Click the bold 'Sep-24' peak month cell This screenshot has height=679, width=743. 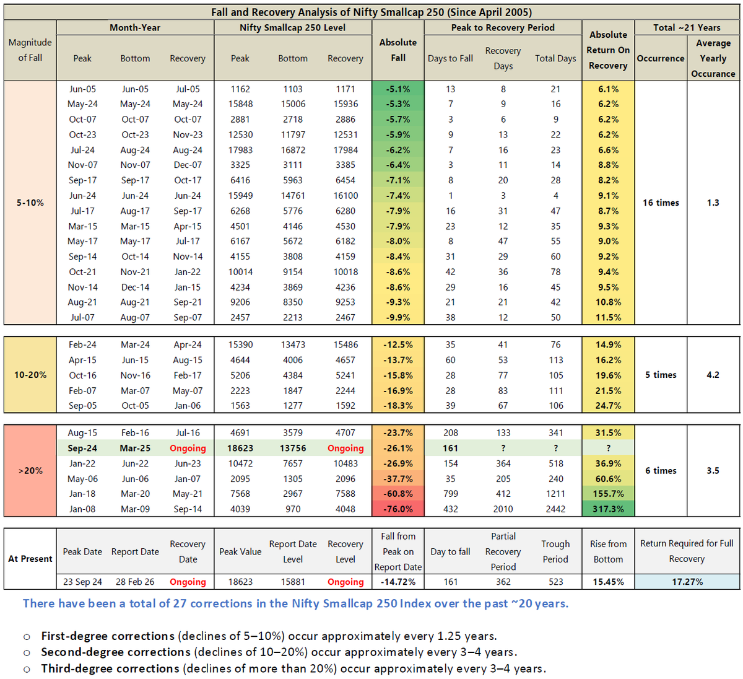(x=82, y=448)
